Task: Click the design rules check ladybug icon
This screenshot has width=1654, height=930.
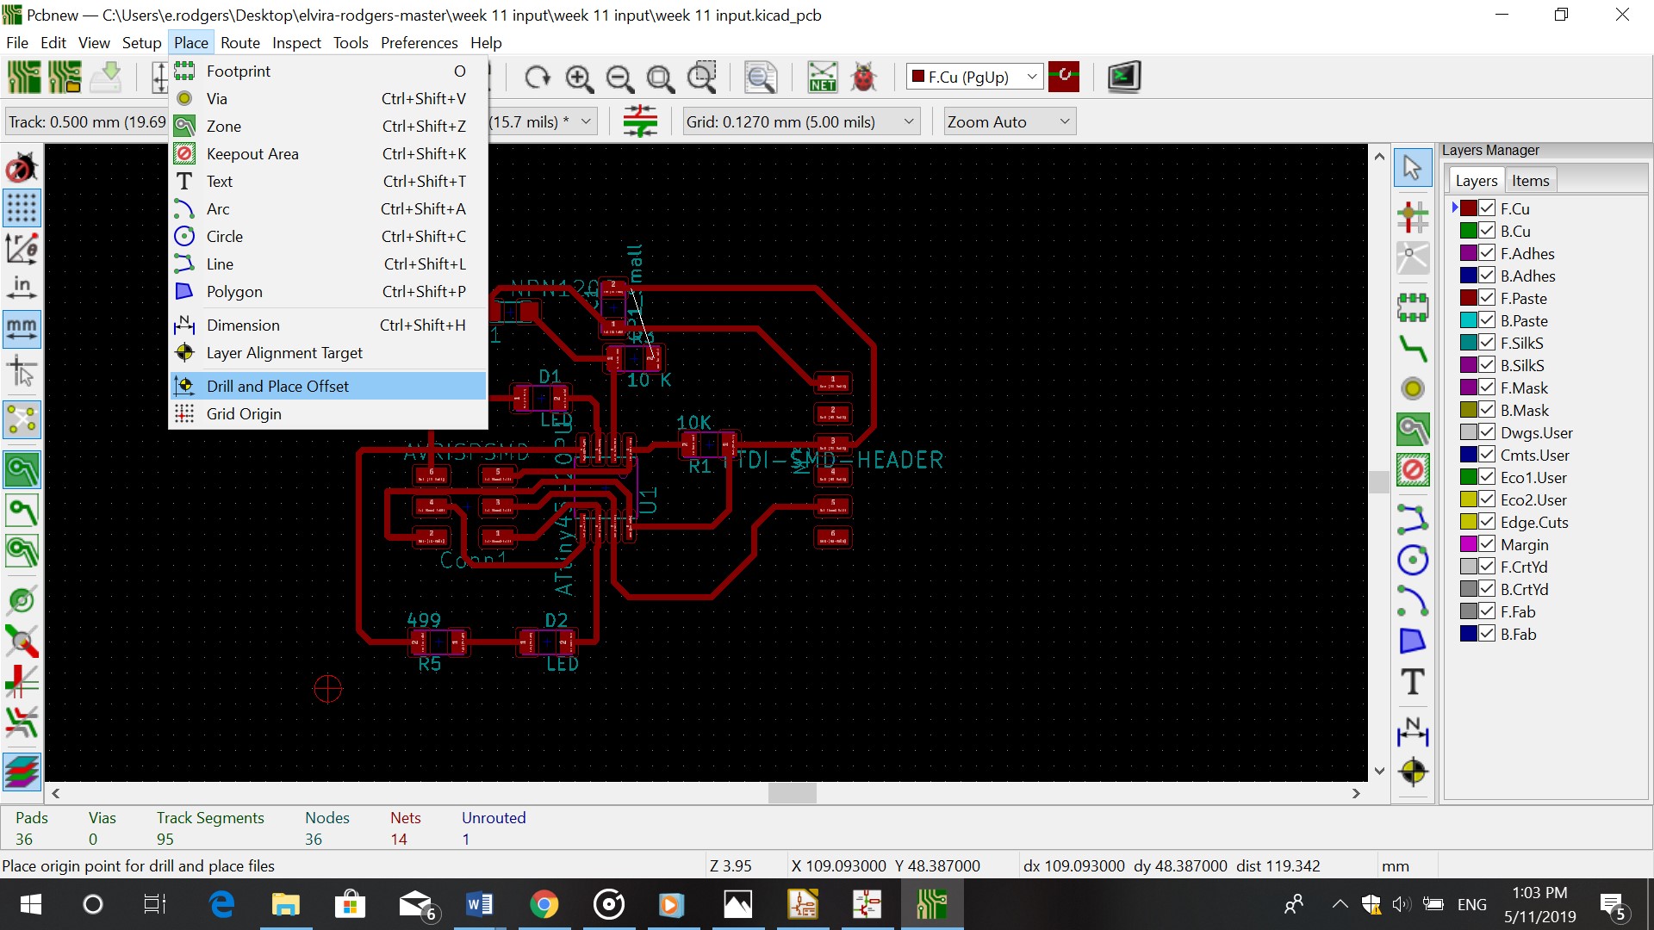Action: 863,78
